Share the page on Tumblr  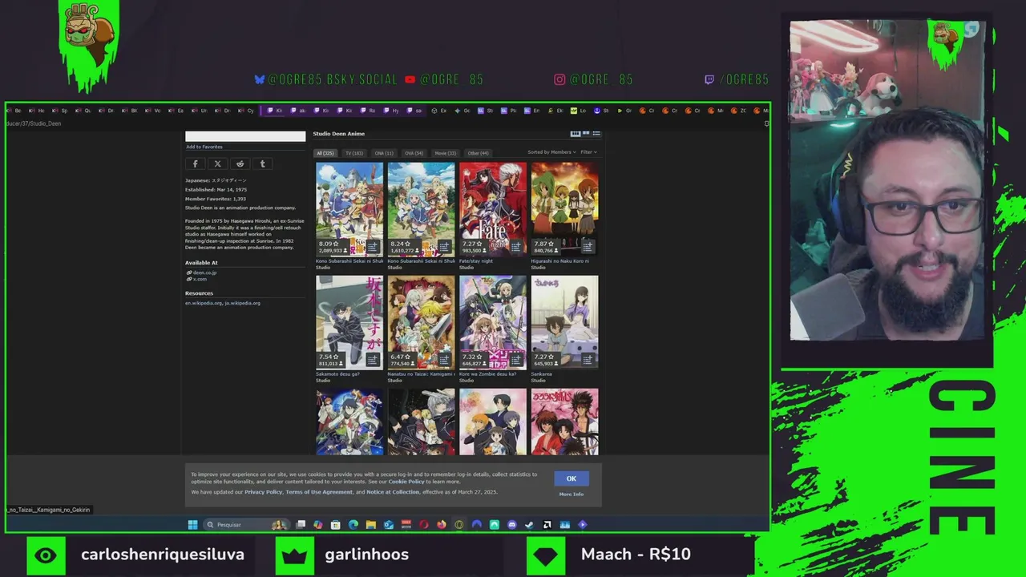pos(262,163)
